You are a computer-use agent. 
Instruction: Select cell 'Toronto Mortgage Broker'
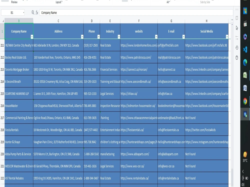(19, 70)
